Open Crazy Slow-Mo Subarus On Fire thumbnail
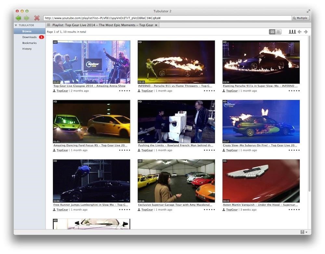 (x=261, y=121)
